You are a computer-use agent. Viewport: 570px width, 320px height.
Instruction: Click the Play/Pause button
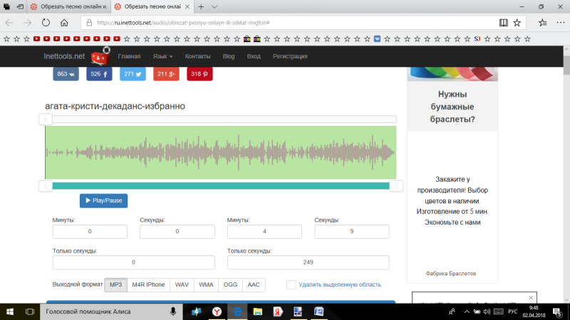(x=103, y=201)
